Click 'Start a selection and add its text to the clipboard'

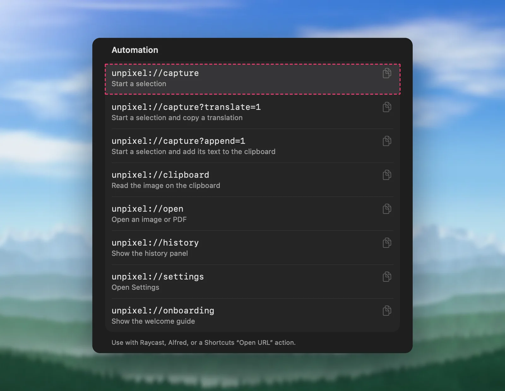tap(193, 152)
